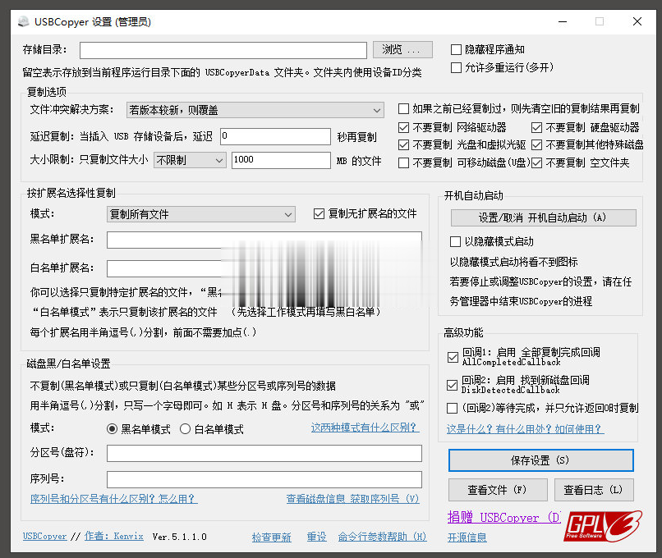The height and width of the screenshot is (558, 662).
Task: Click 保存设置 (S) button
Action: click(540, 460)
